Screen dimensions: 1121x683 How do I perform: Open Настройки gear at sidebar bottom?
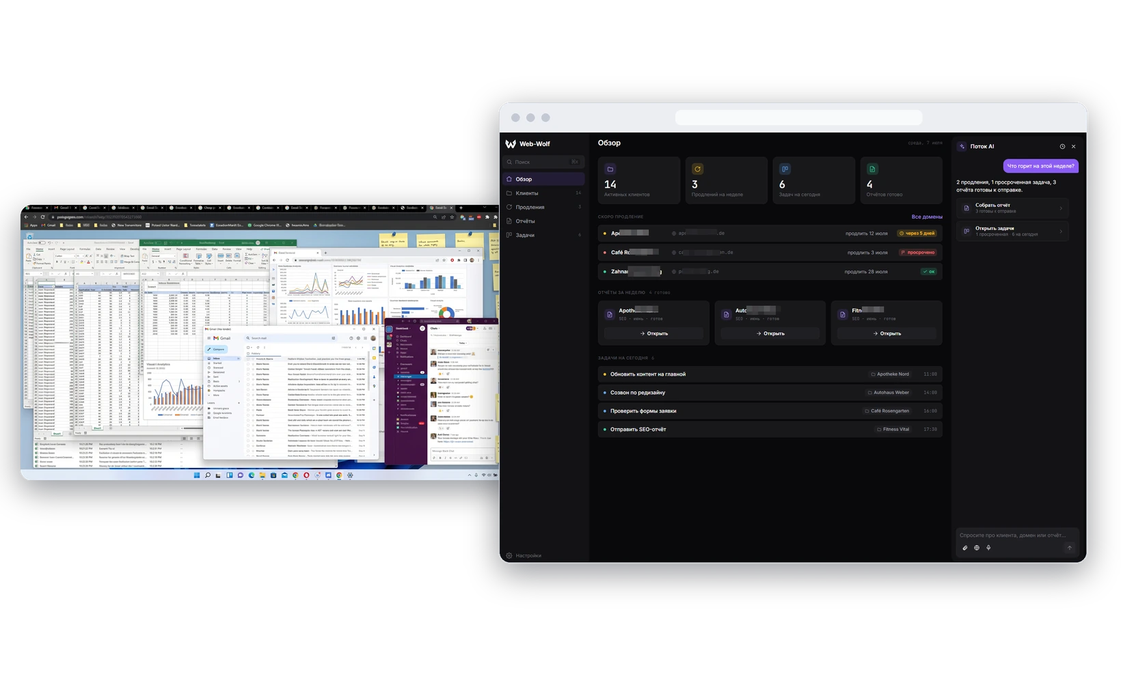coord(509,555)
